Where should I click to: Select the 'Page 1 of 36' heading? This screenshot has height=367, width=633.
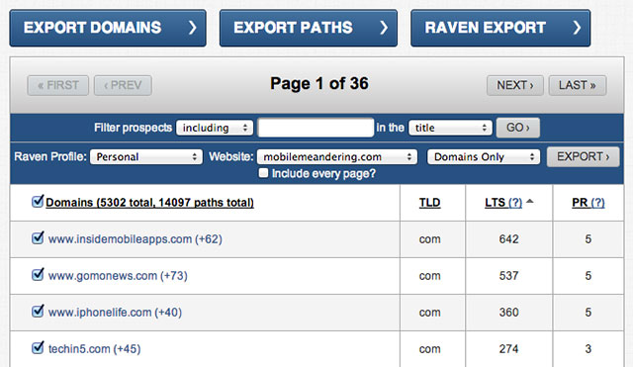pos(319,83)
